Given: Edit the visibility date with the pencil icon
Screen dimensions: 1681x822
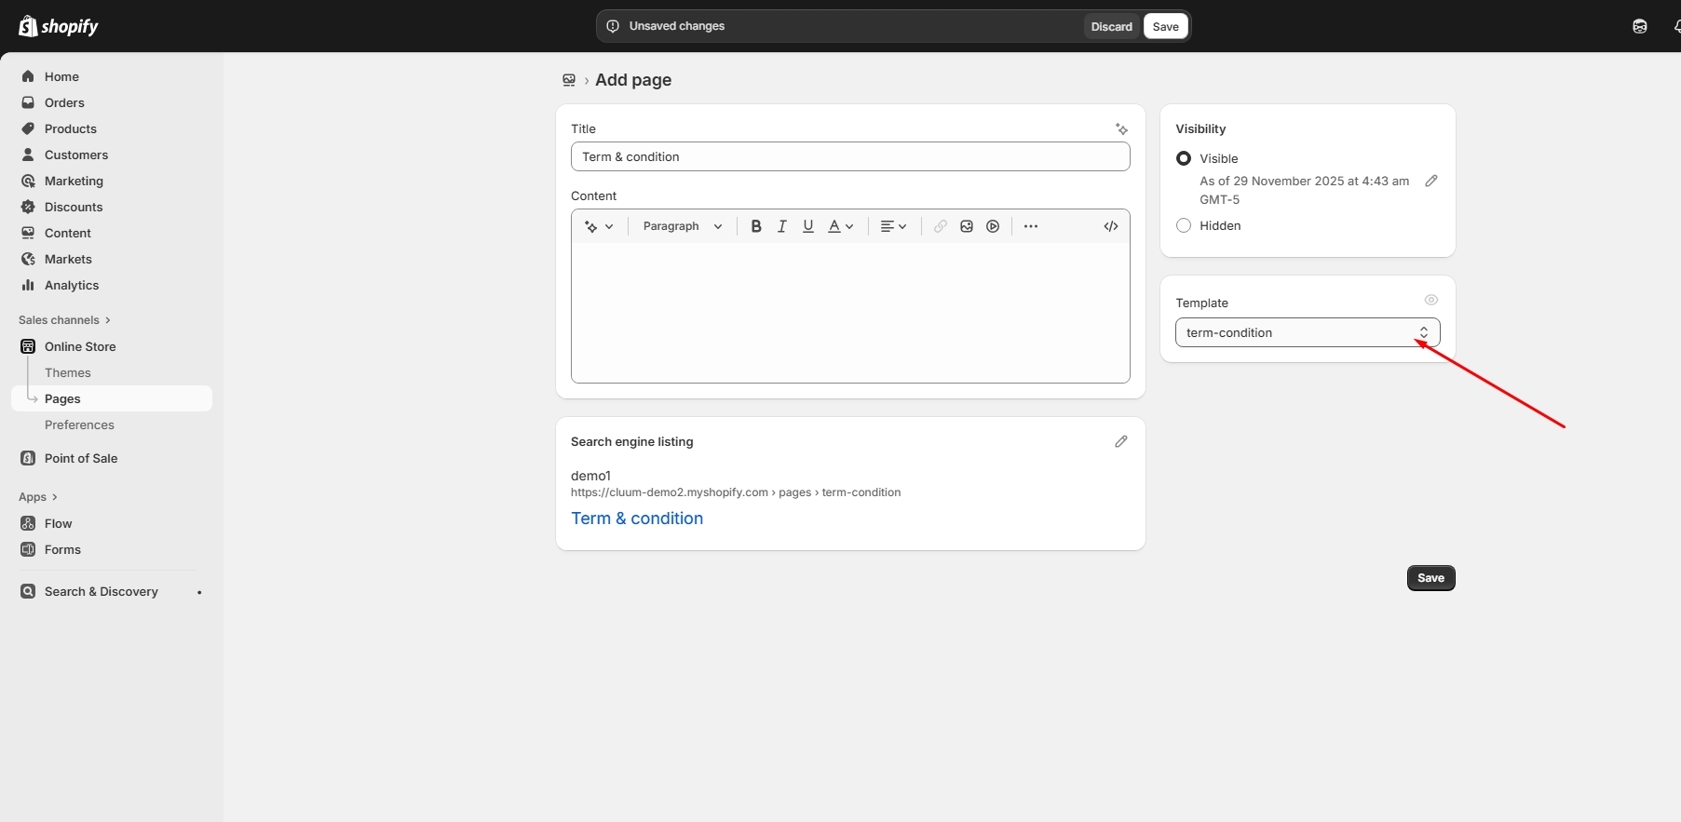Looking at the screenshot, I should tap(1431, 181).
